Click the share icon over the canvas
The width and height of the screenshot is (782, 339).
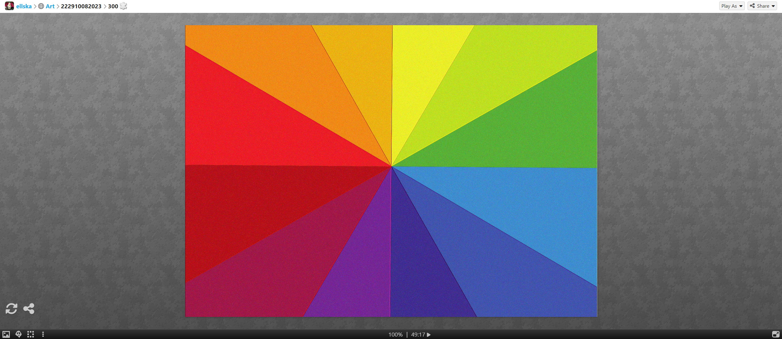click(29, 309)
